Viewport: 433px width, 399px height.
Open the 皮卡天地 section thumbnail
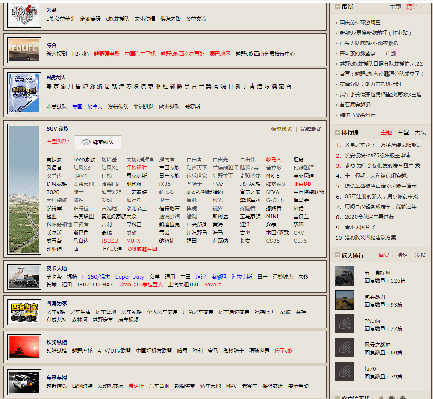24,277
